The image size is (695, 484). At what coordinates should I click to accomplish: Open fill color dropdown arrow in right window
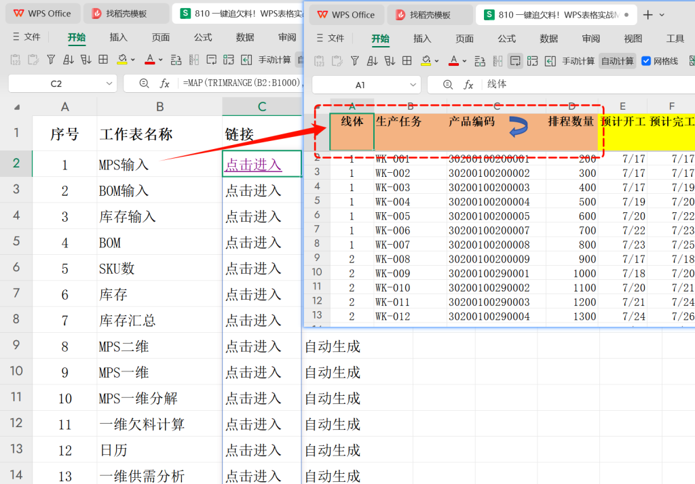436,61
